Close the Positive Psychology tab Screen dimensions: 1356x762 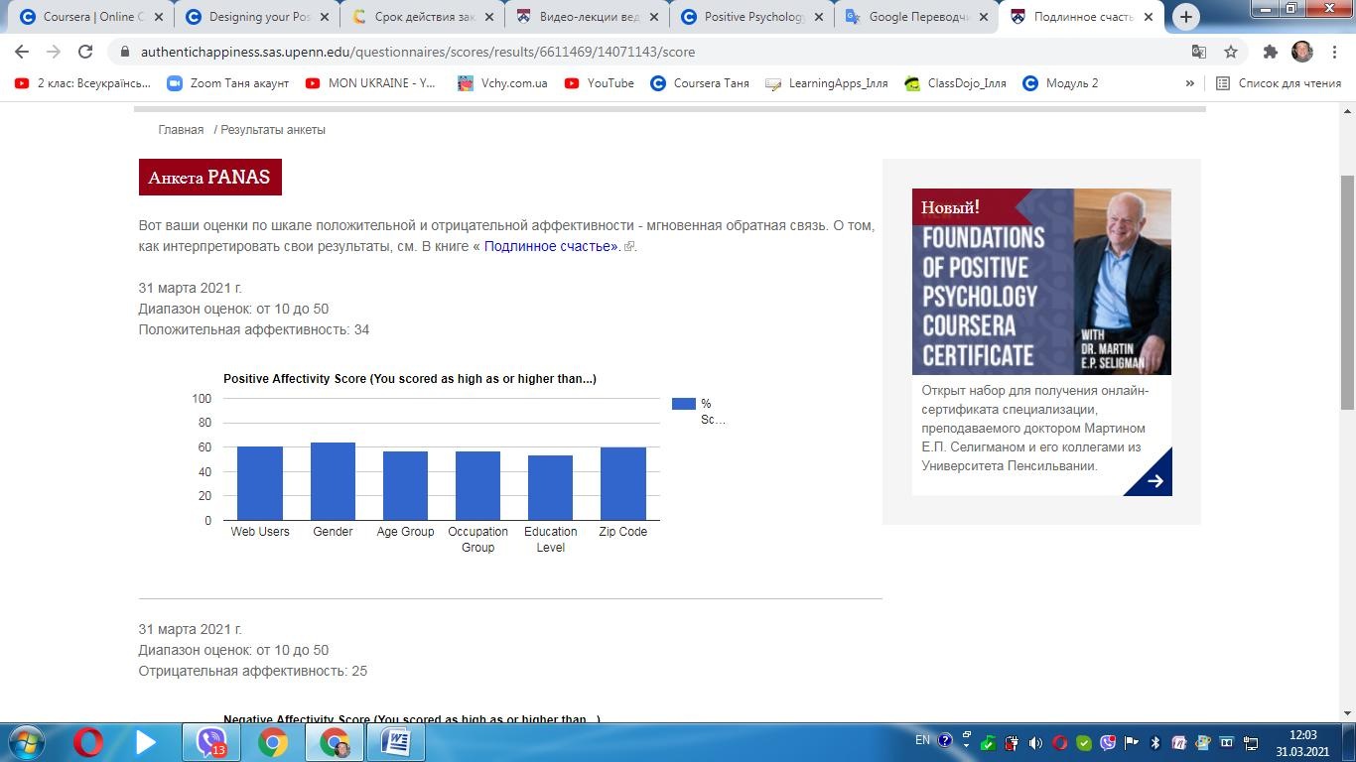[x=818, y=17]
